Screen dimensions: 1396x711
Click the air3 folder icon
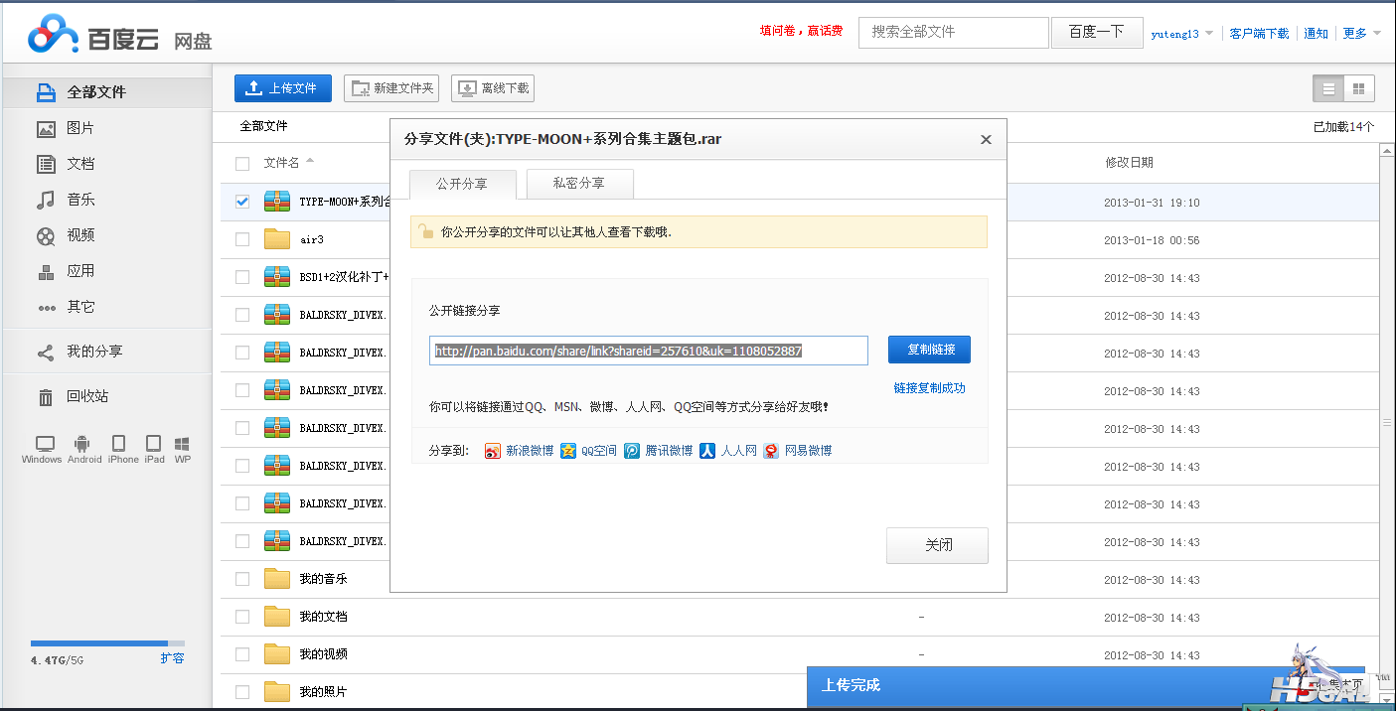click(x=277, y=239)
